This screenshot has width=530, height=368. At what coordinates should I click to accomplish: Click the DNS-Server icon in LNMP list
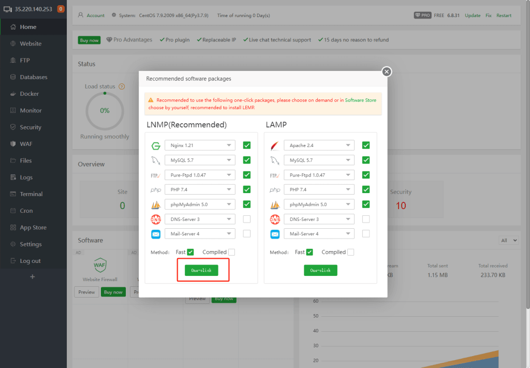pyautogui.click(x=155, y=219)
